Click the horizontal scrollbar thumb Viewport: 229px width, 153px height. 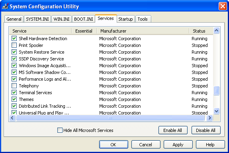[x=110, y=118]
